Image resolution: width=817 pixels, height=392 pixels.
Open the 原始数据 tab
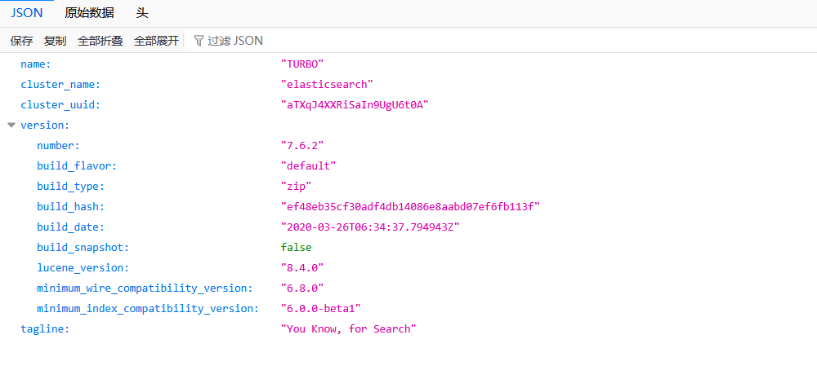(x=89, y=13)
